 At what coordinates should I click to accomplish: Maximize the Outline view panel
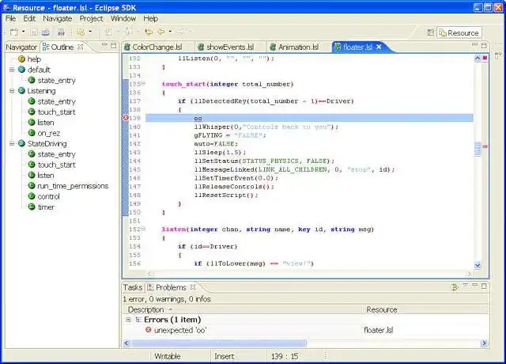(x=113, y=46)
